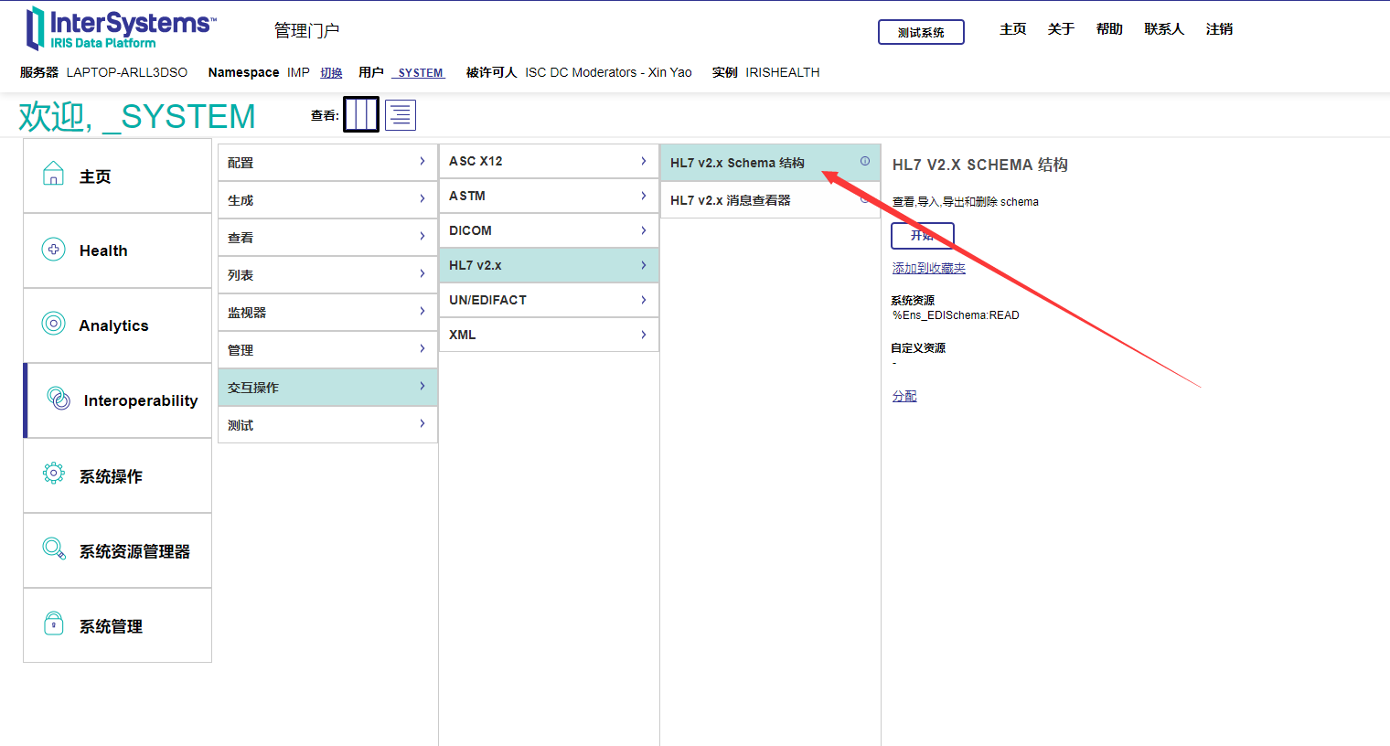Click the LAPTOP-ARLL3DSO server name
Viewport: 1390px width, 746px height.
[127, 72]
